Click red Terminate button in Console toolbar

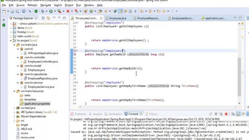pyautogui.click(x=226, y=114)
